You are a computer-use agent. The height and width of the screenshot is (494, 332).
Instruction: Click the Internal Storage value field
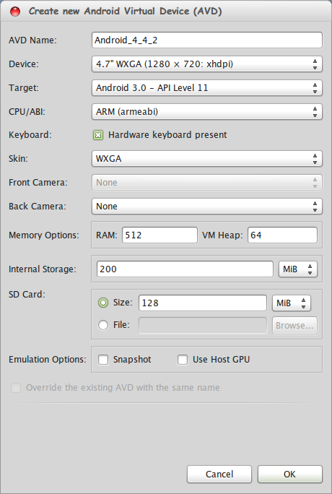(x=185, y=269)
